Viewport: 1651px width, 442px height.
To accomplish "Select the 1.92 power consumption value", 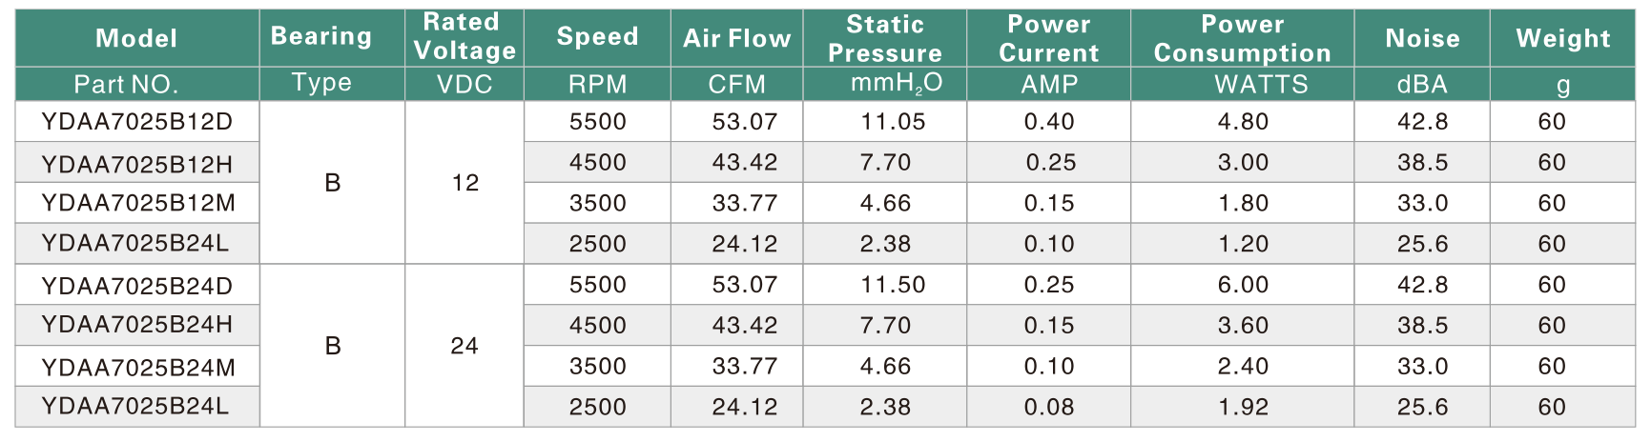I will [1243, 407].
